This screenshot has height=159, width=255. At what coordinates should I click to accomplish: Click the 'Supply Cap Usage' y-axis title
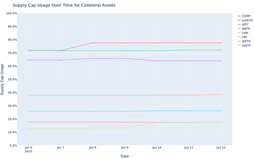tap(3, 79)
